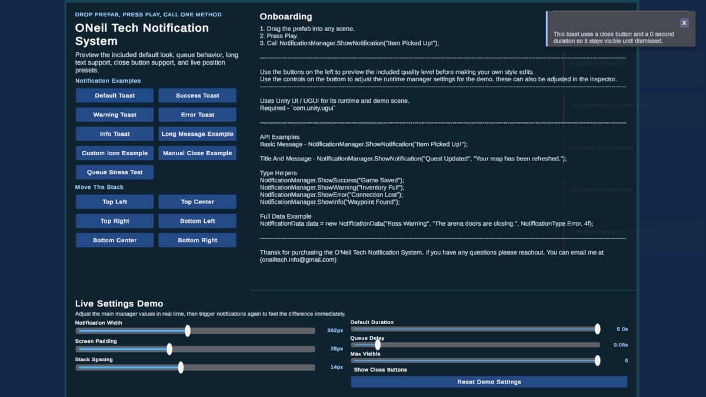Click the ONeil Tech Notification System title

[142, 34]
